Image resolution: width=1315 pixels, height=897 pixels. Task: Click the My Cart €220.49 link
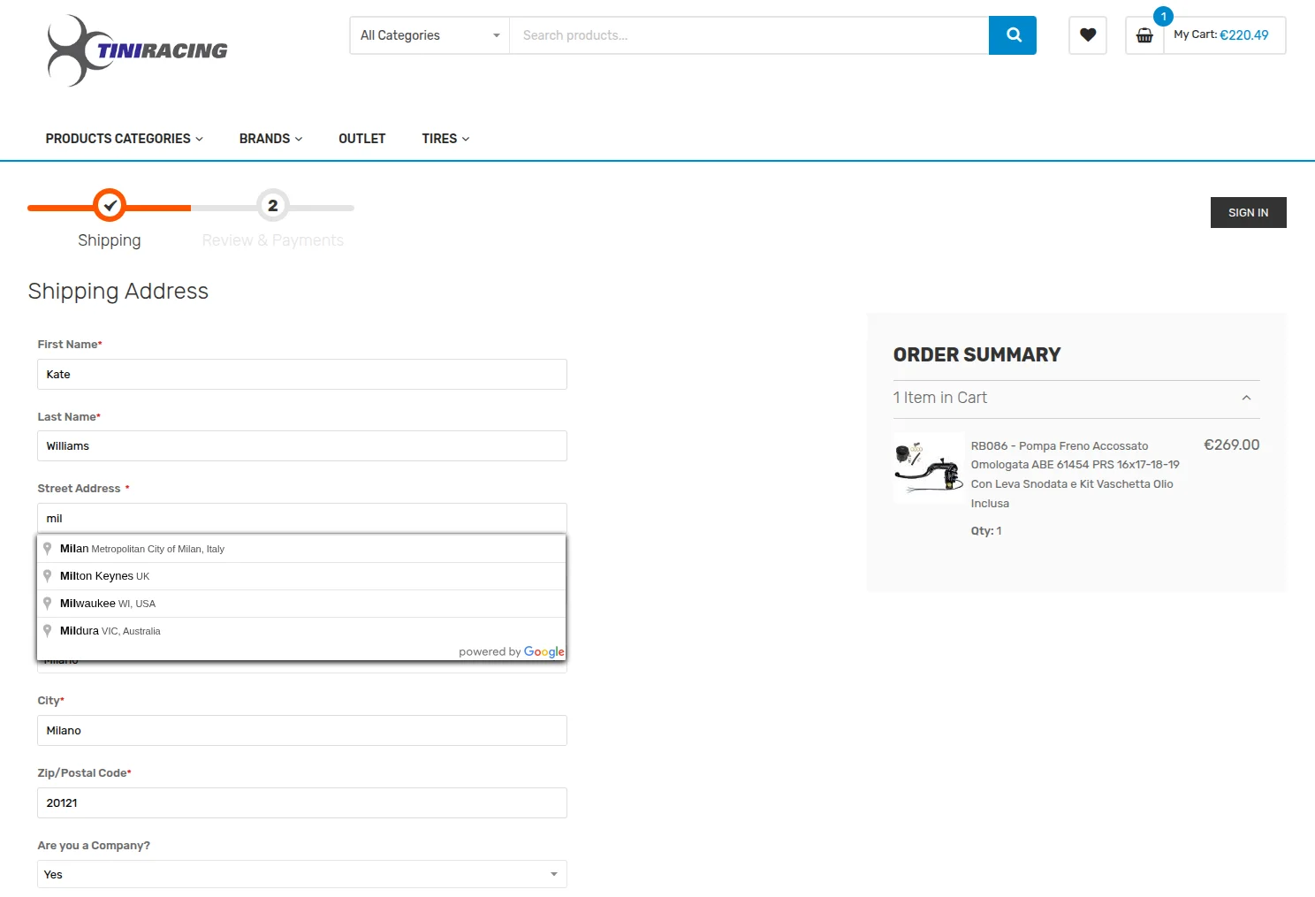coord(1221,35)
